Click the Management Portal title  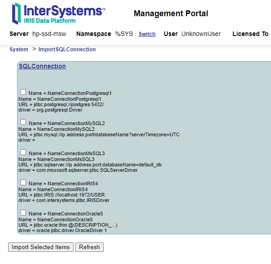171,13
